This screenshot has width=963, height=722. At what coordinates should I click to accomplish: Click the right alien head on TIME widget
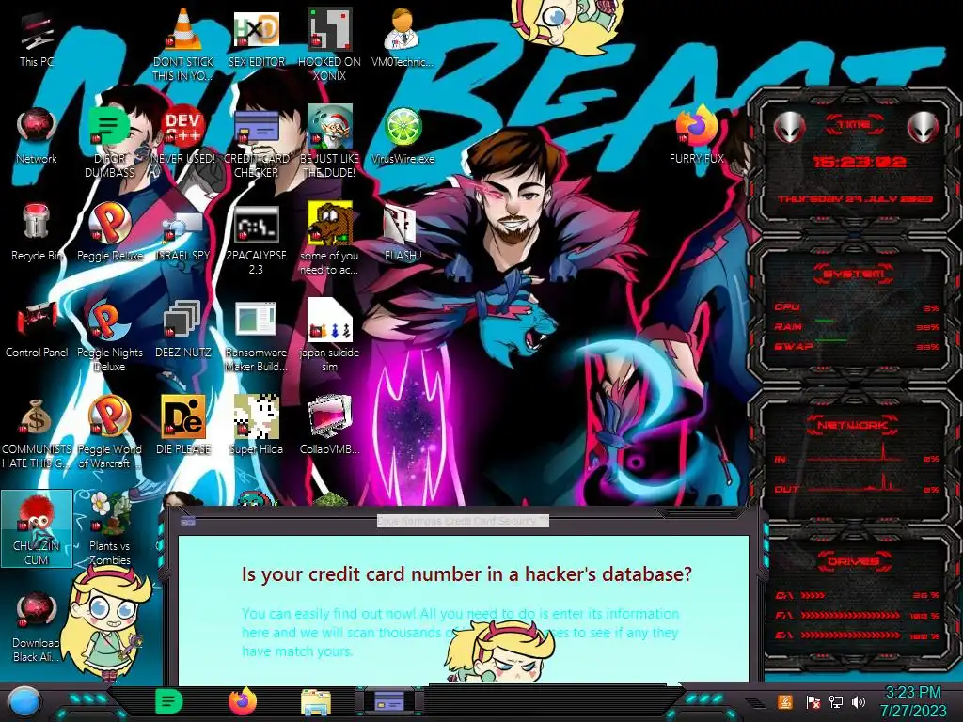click(924, 127)
